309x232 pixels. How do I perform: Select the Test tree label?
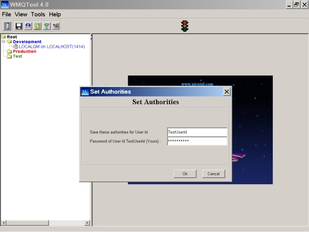17,56
